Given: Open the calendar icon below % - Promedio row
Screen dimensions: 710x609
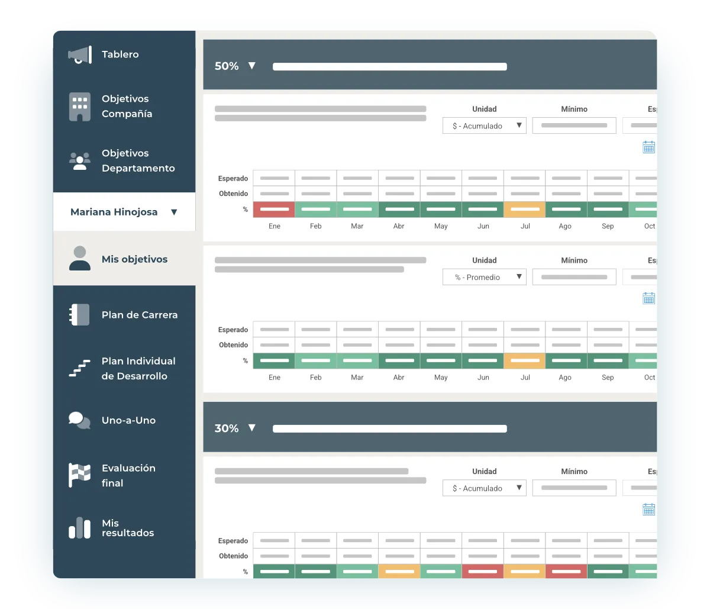Looking at the screenshot, I should point(648,298).
